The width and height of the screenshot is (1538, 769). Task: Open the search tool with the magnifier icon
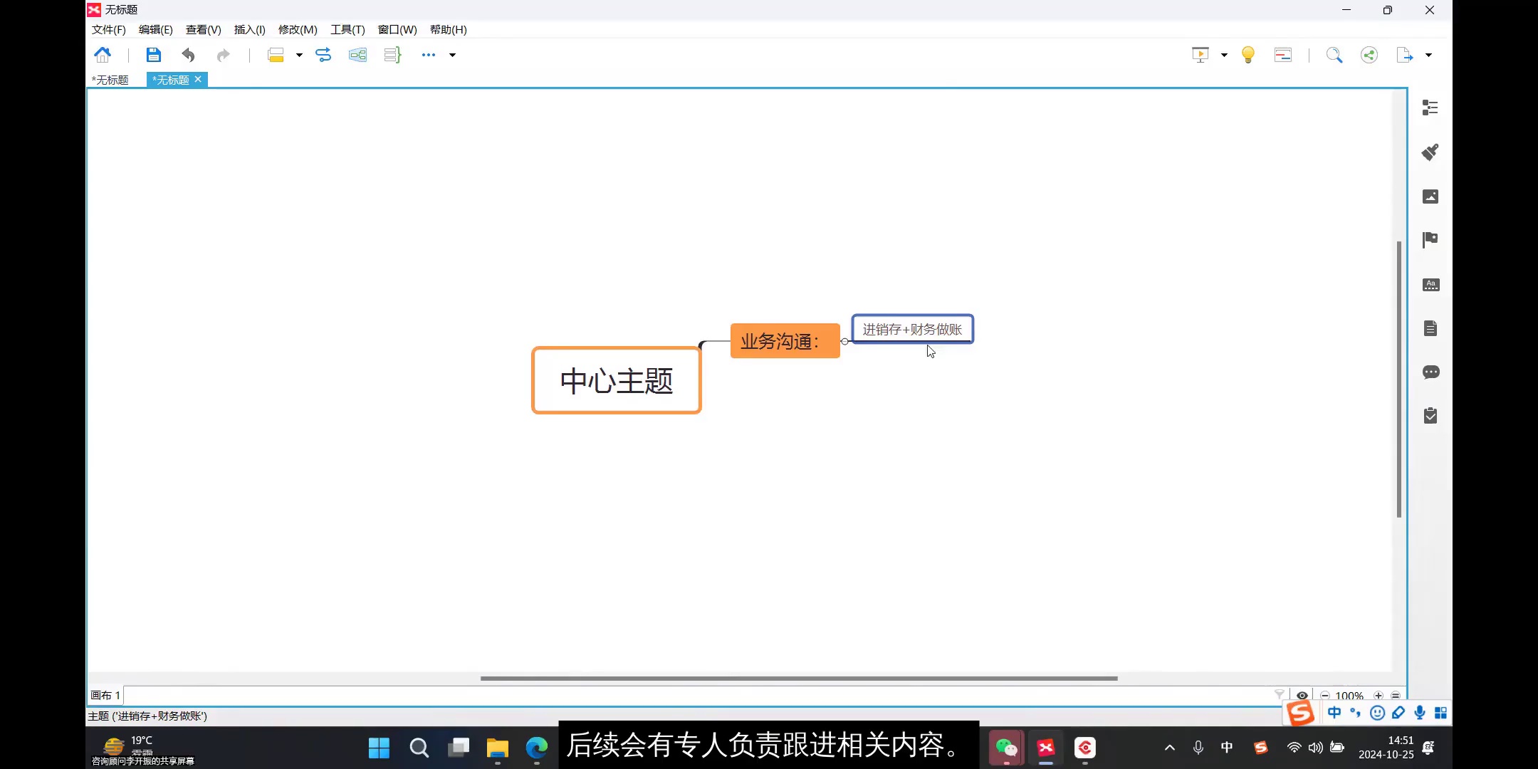tap(1334, 54)
